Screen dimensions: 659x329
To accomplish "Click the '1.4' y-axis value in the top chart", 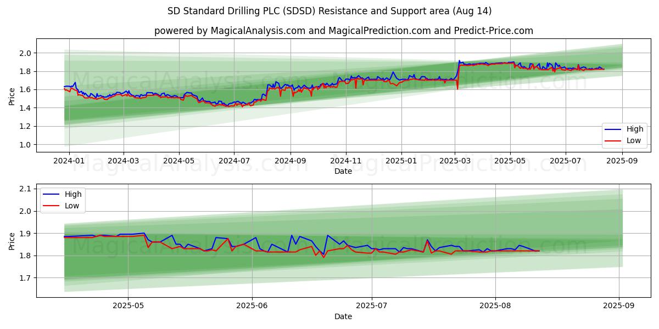I will point(26,108).
